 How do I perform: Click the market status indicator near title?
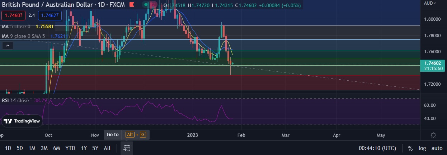tap(145, 5)
